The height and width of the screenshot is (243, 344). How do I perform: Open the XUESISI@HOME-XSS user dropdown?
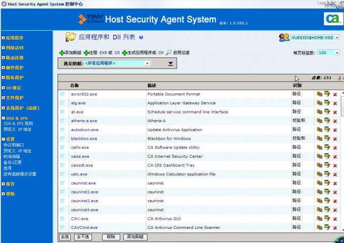pos(315,38)
